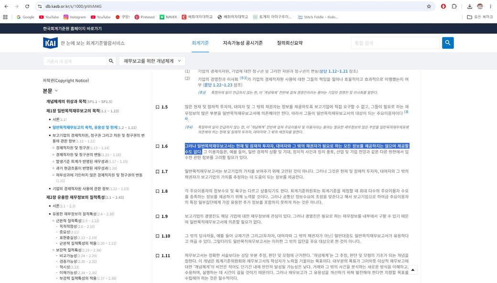Open 개념체계의 위상과 목적 in the sidebar
497x283 pixels.
pyautogui.click(x=79, y=101)
